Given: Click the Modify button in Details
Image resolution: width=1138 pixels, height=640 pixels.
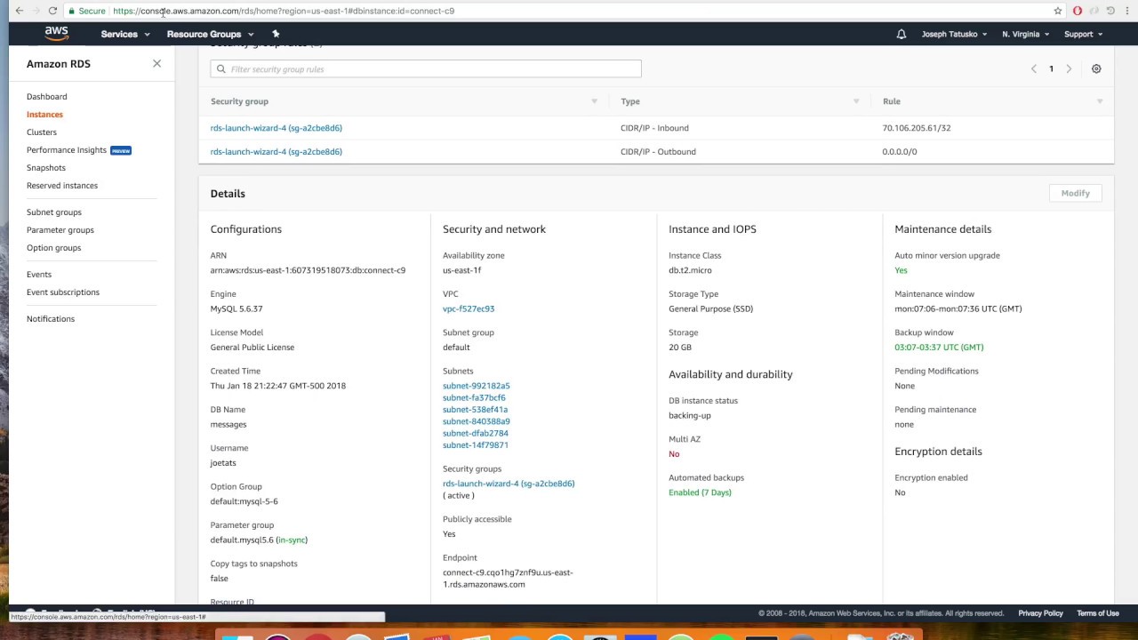Looking at the screenshot, I should click(x=1075, y=193).
